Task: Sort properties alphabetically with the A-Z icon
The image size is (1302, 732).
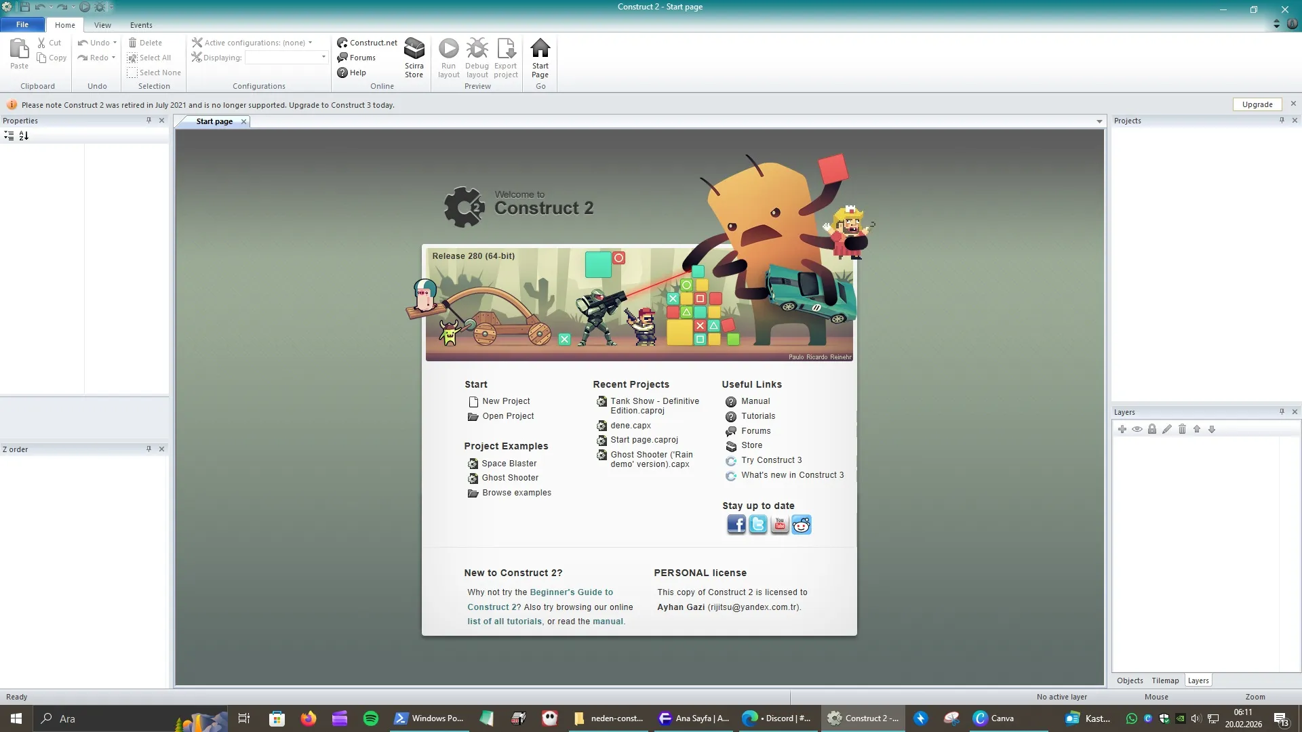Action: coord(24,136)
